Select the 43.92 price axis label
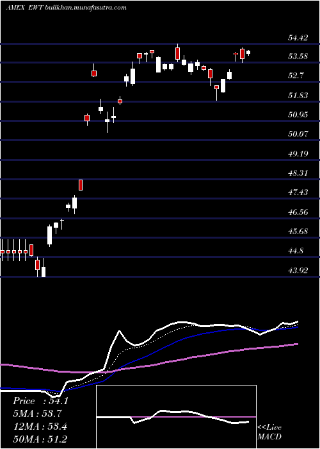Viewport: 320px width, 449px height. [298, 271]
